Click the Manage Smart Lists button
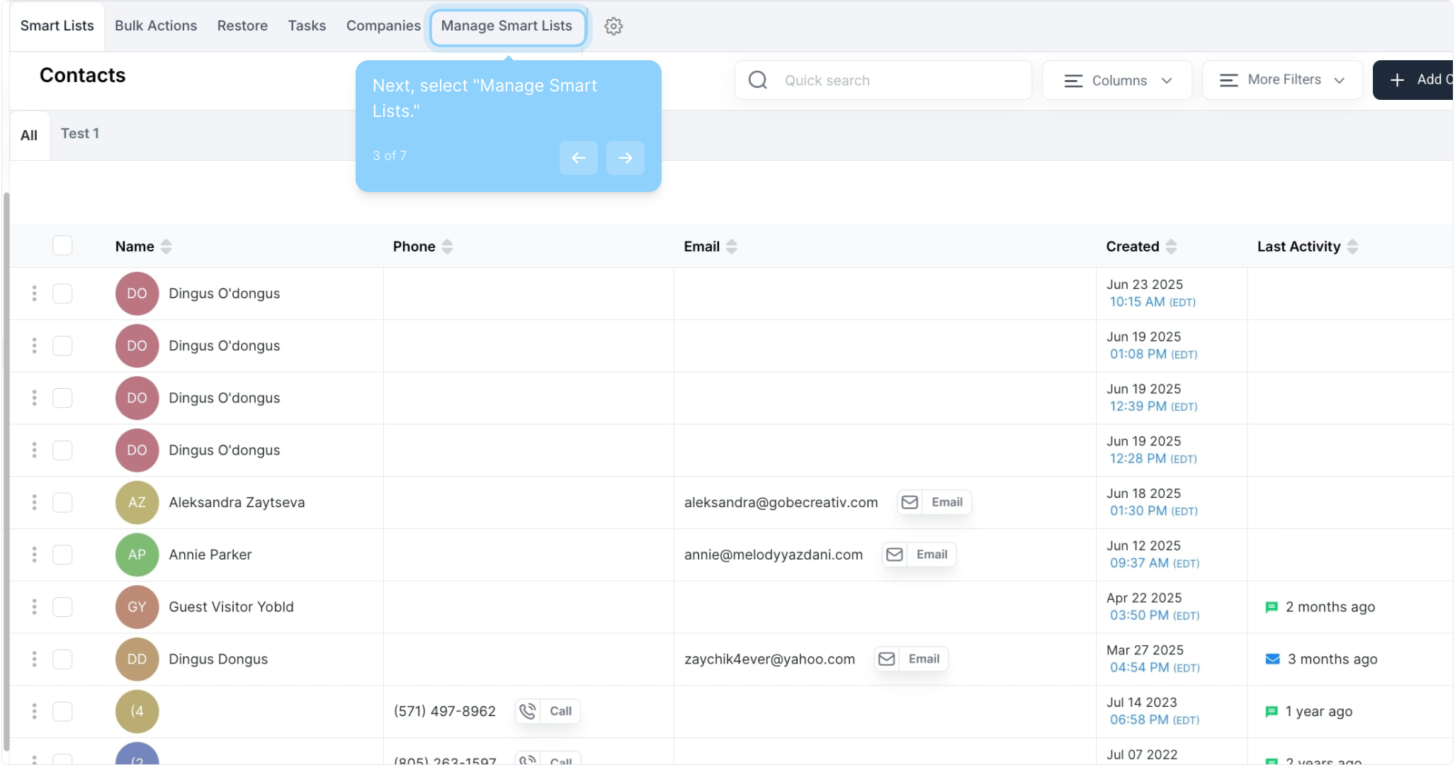Image resolution: width=1455 pixels, height=765 pixels. (506, 26)
